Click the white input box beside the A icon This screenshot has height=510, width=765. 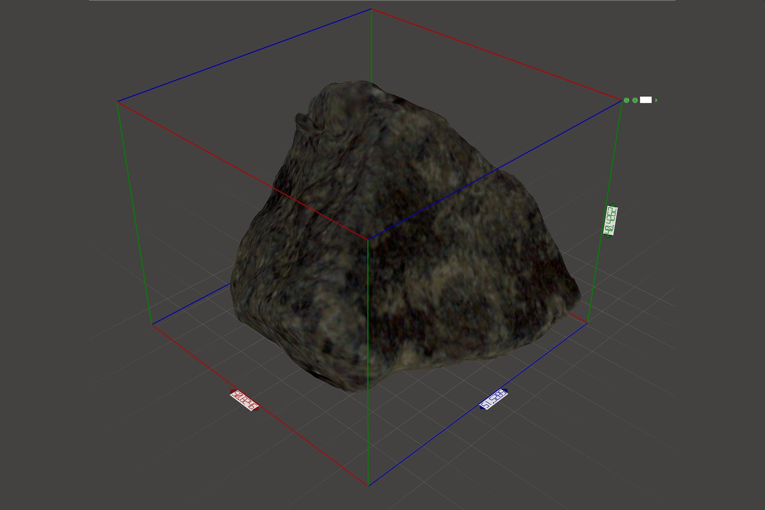coord(646,100)
